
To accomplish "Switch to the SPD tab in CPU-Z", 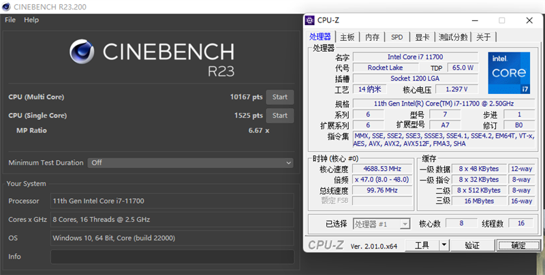I will point(397,37).
